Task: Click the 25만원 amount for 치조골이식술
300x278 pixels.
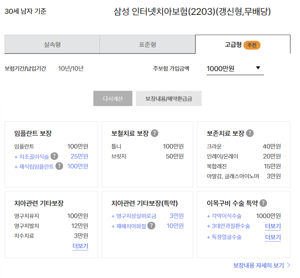Action: pyautogui.click(x=80, y=156)
